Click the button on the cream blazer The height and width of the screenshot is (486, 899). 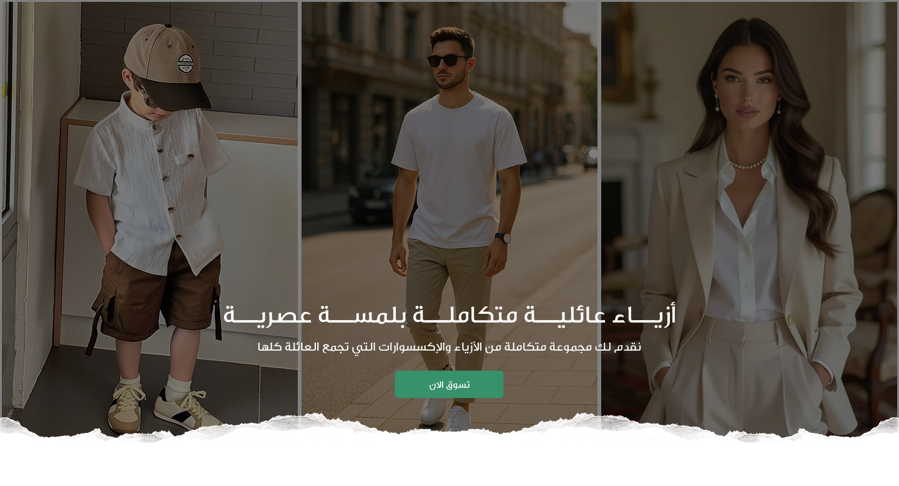(790, 319)
